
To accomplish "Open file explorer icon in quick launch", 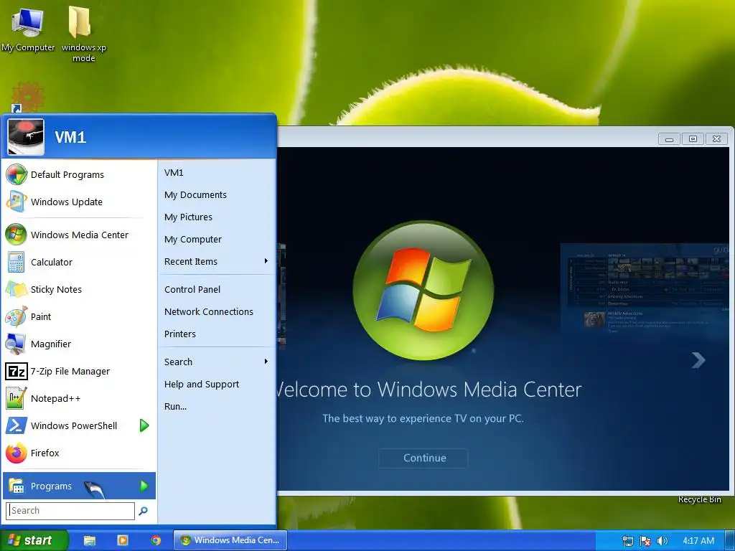I will pos(90,540).
